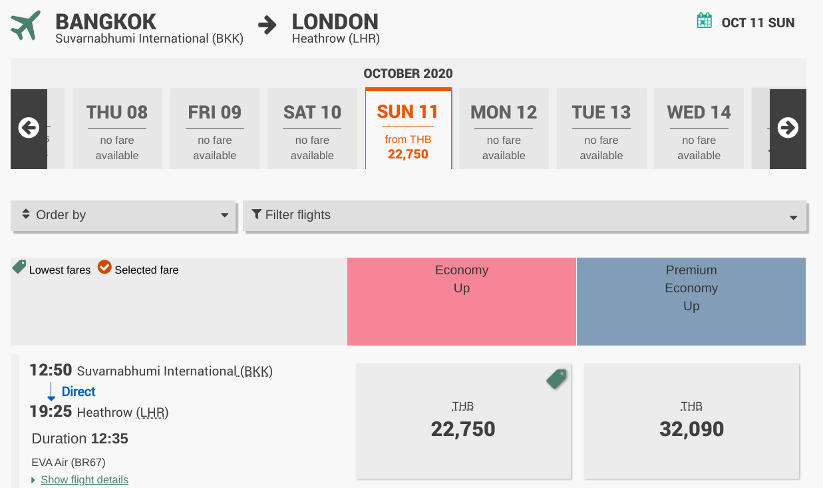Click the OCT 11 SUN date label
This screenshot has height=488, width=823.
pos(758,23)
